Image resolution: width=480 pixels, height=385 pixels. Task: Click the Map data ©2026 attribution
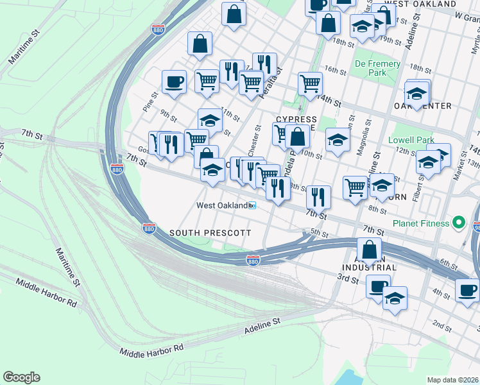pos(453,381)
